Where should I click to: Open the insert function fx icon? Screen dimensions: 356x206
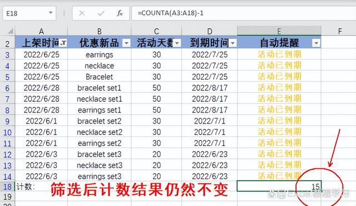pos(120,13)
